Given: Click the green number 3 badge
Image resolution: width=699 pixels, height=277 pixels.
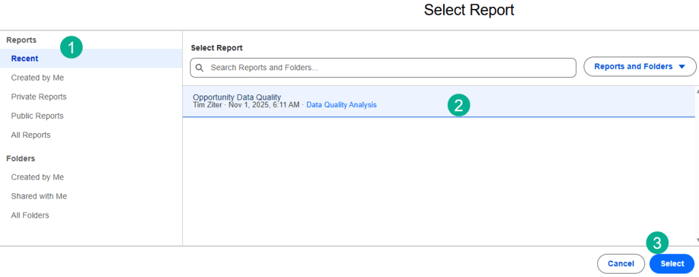Looking at the screenshot, I should tap(657, 243).
